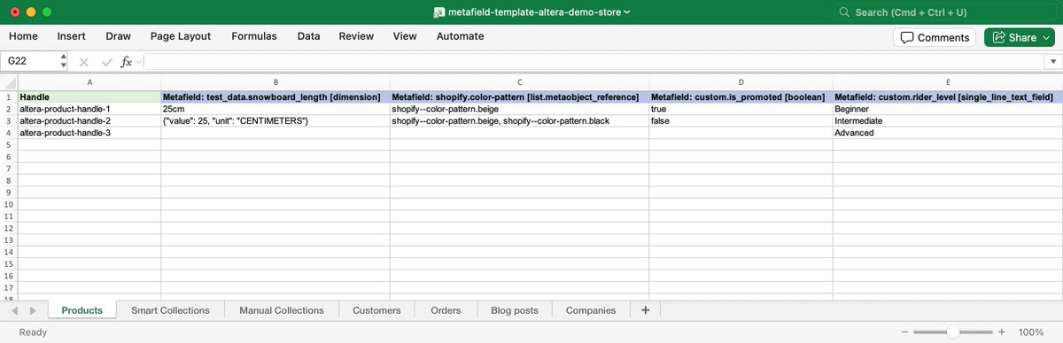The width and height of the screenshot is (1063, 343).
Task: Switch to the Draw ribbon tab
Action: (118, 36)
